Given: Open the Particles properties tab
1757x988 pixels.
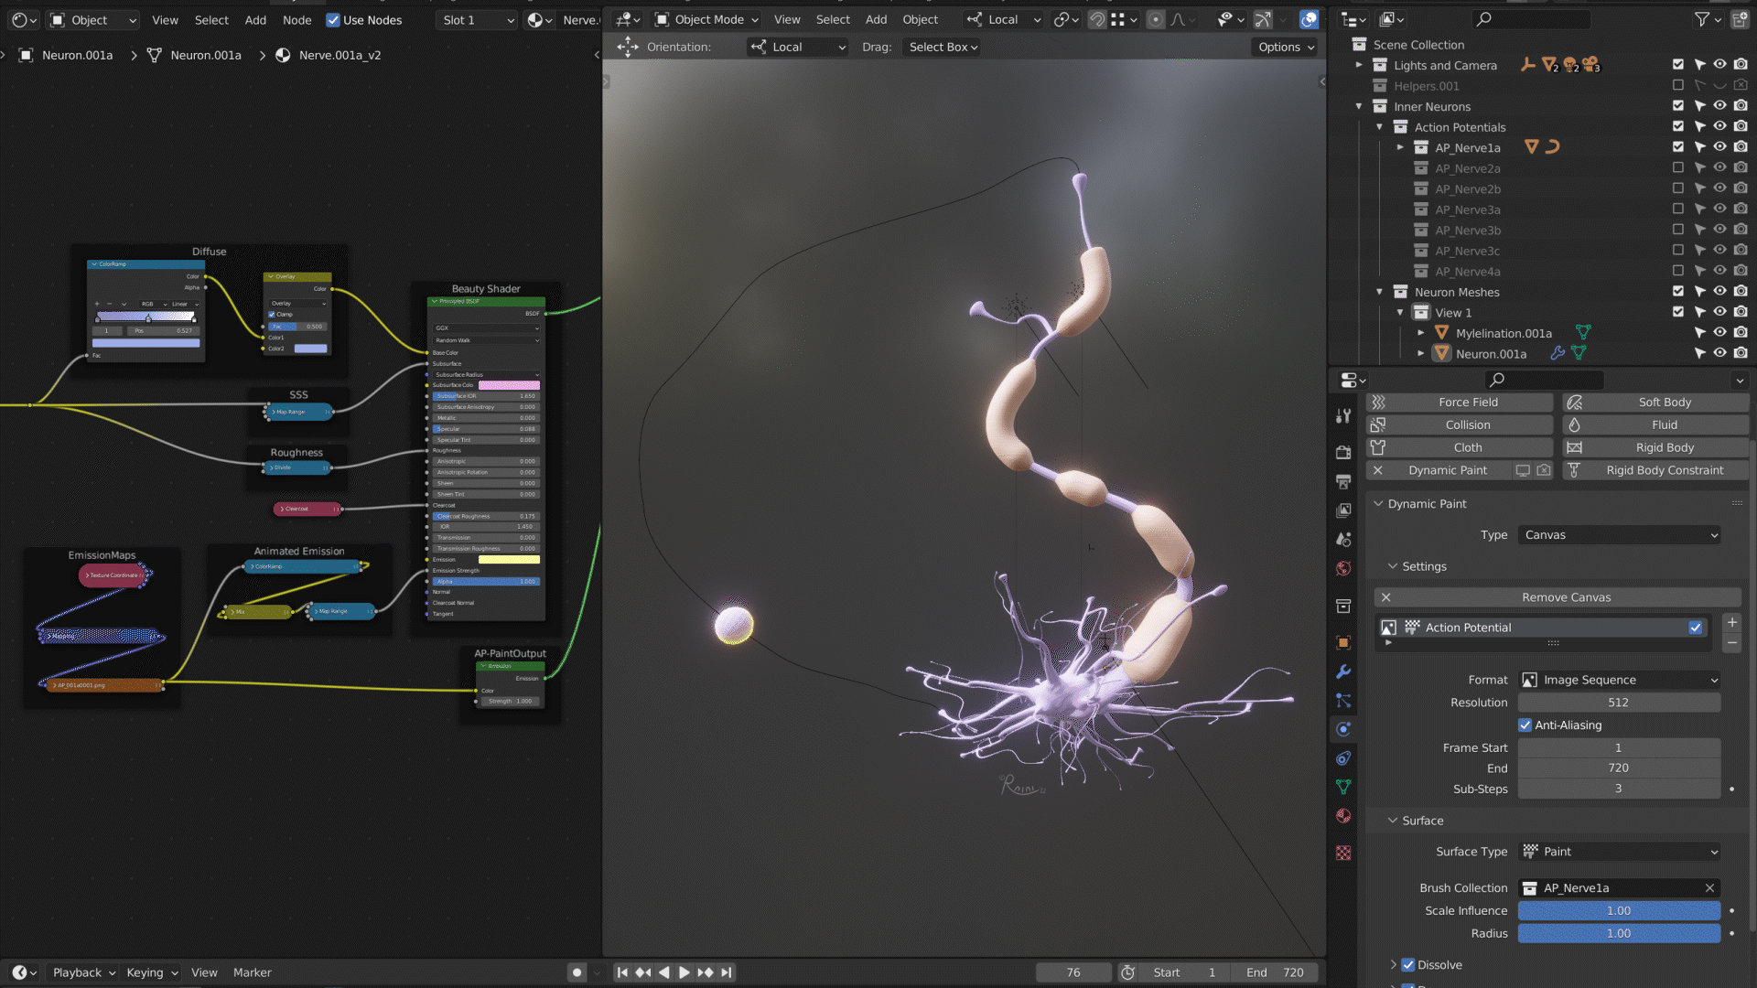Looking at the screenshot, I should point(1343,701).
